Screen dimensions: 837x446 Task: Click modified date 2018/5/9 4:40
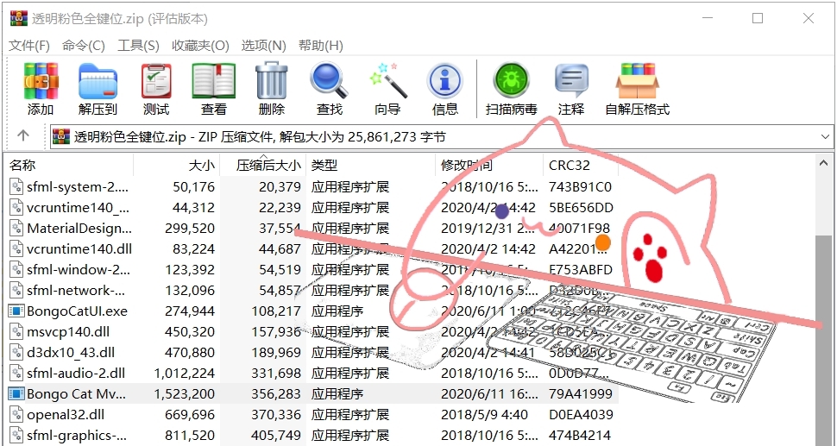tap(484, 415)
